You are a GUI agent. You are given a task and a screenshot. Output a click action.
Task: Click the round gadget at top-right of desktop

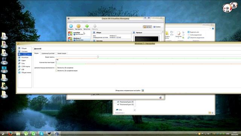(x=227, y=8)
